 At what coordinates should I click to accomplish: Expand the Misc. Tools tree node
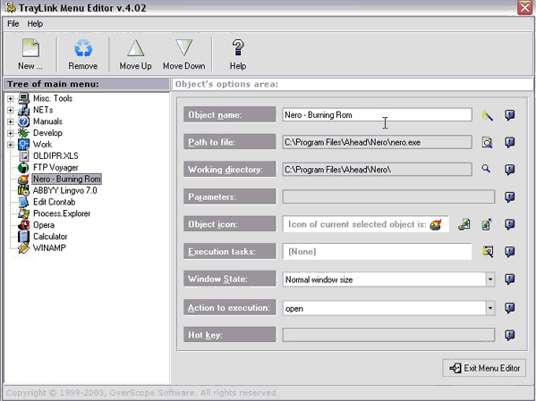click(x=10, y=99)
